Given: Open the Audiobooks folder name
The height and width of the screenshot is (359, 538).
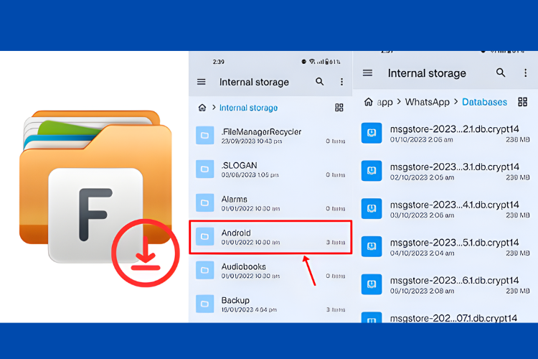Looking at the screenshot, I should (244, 266).
